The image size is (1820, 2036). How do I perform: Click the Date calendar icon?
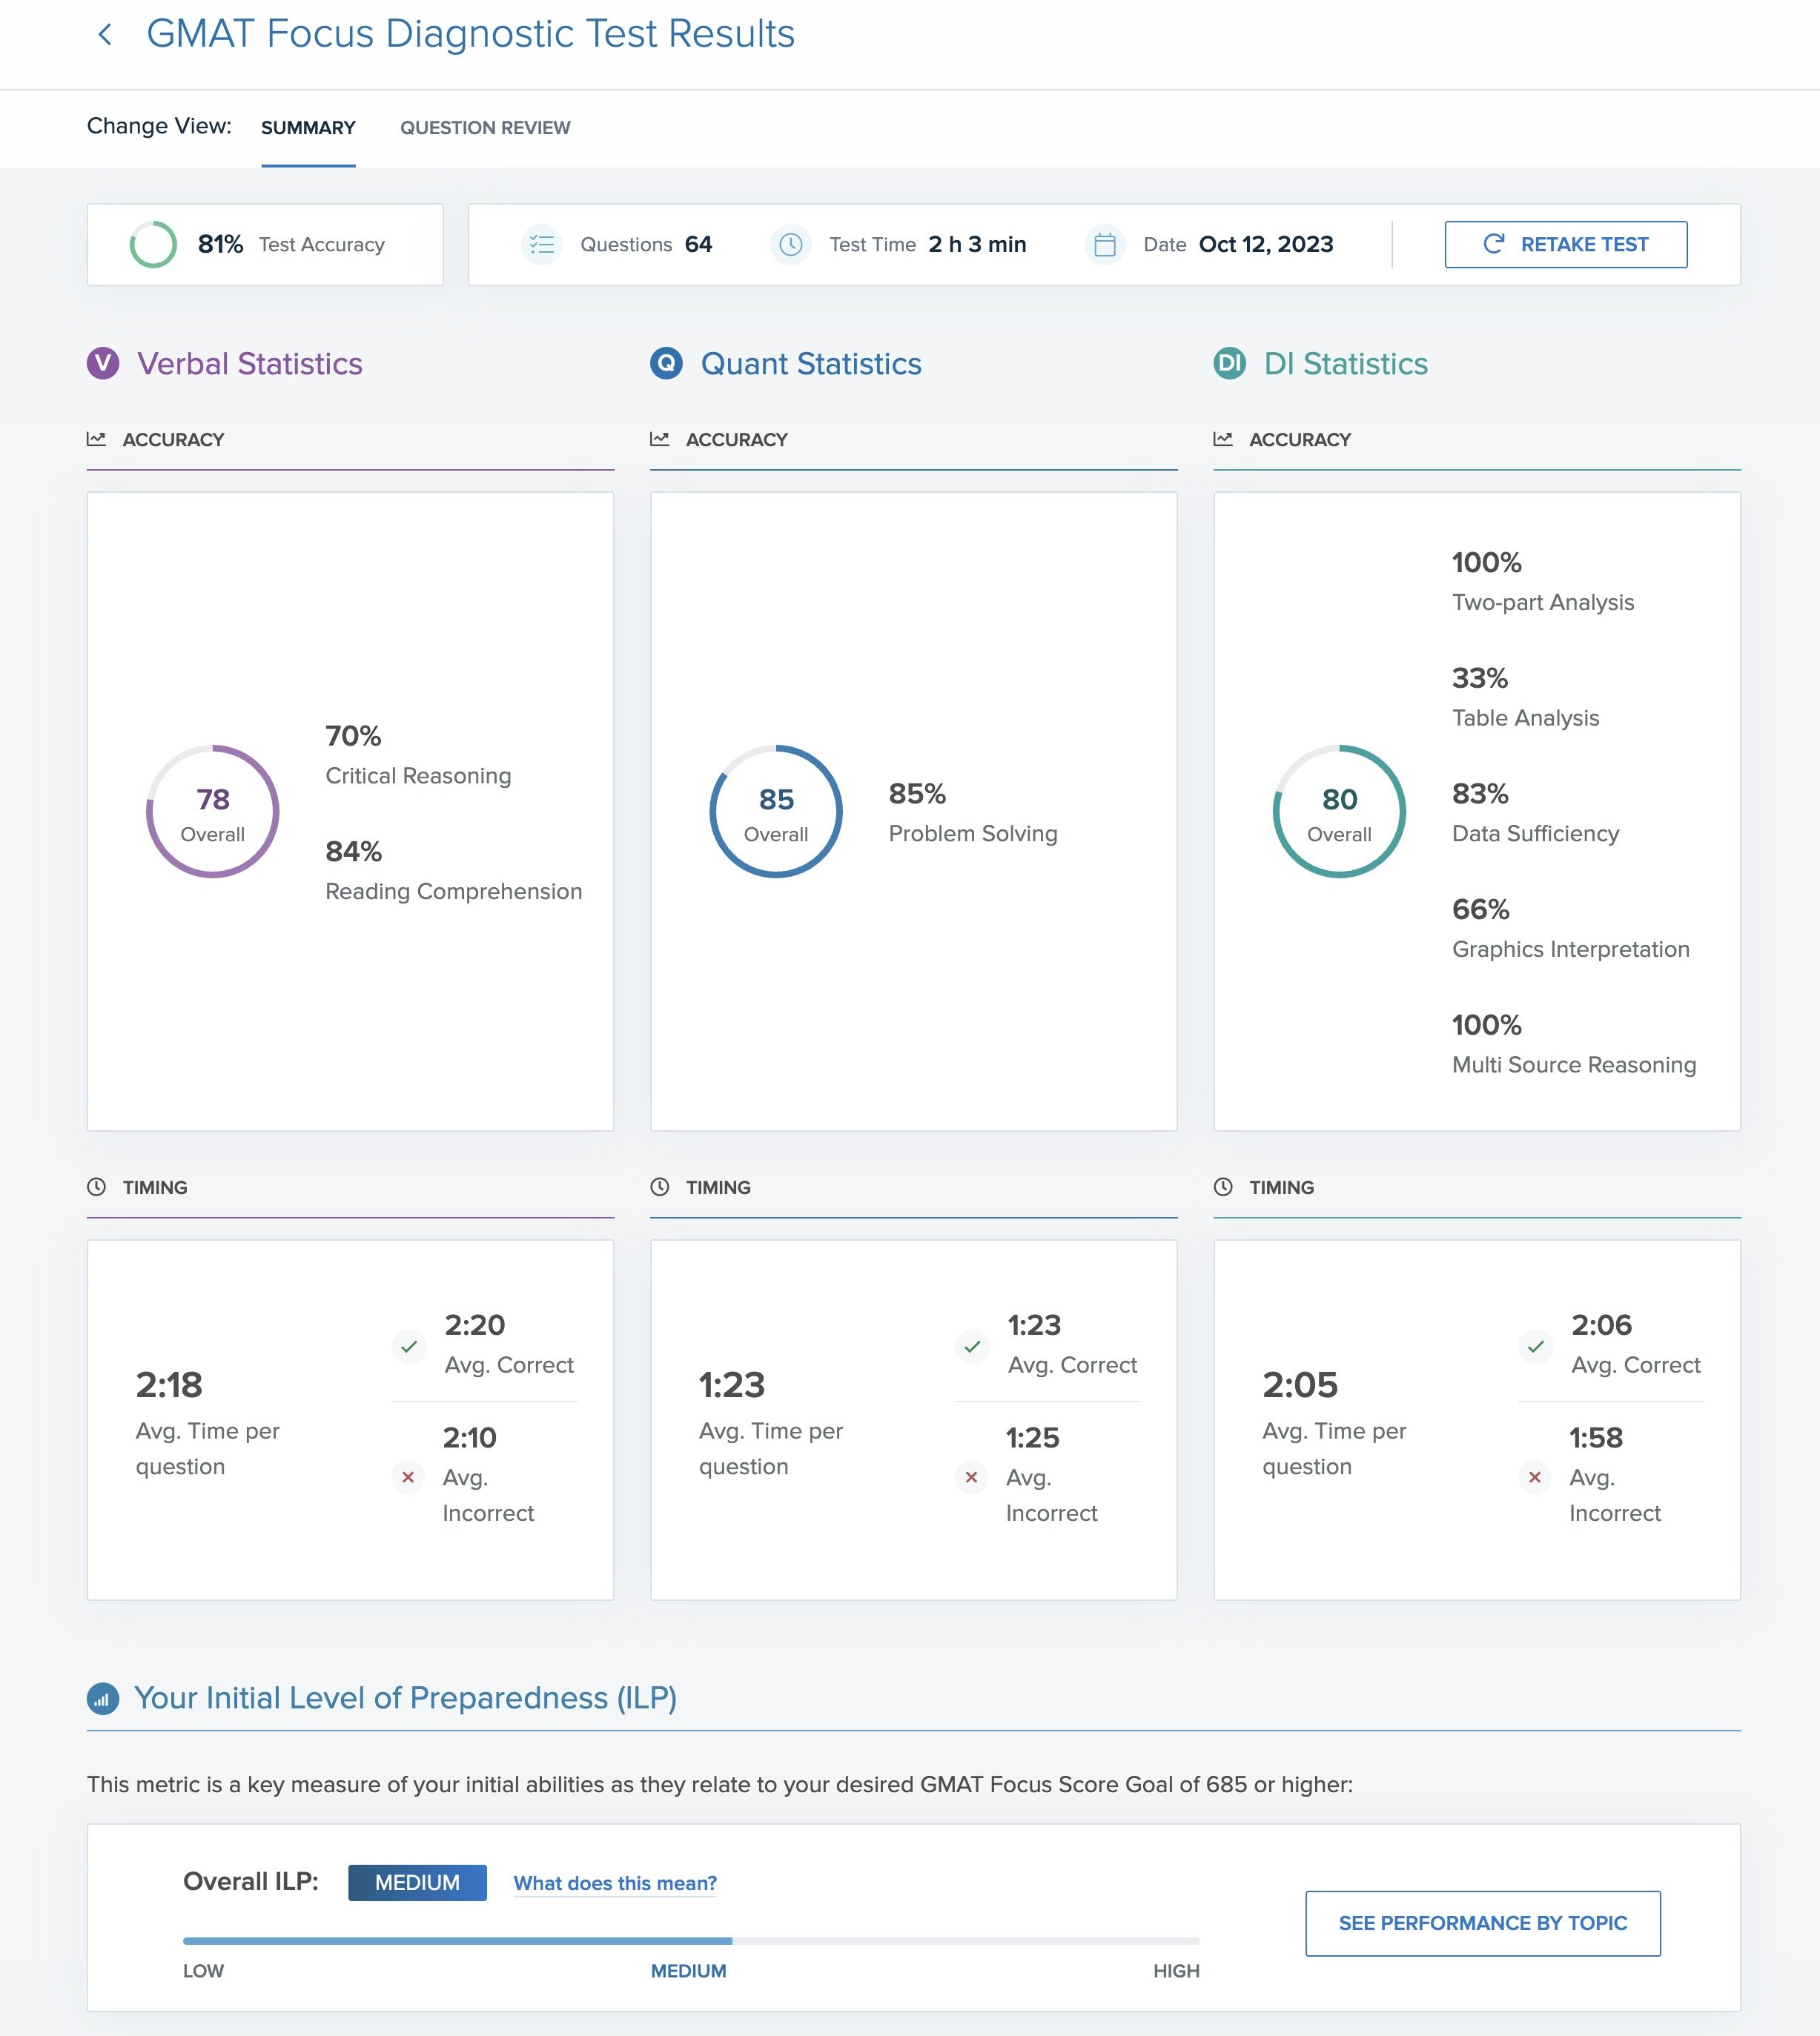pos(1104,245)
